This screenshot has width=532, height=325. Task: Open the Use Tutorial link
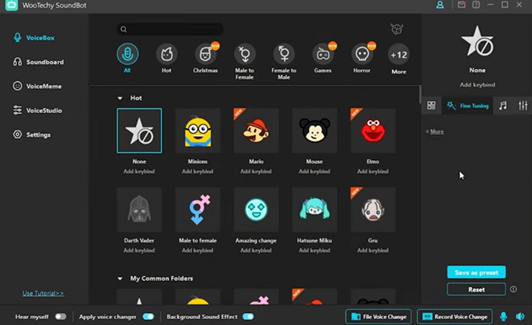click(43, 293)
